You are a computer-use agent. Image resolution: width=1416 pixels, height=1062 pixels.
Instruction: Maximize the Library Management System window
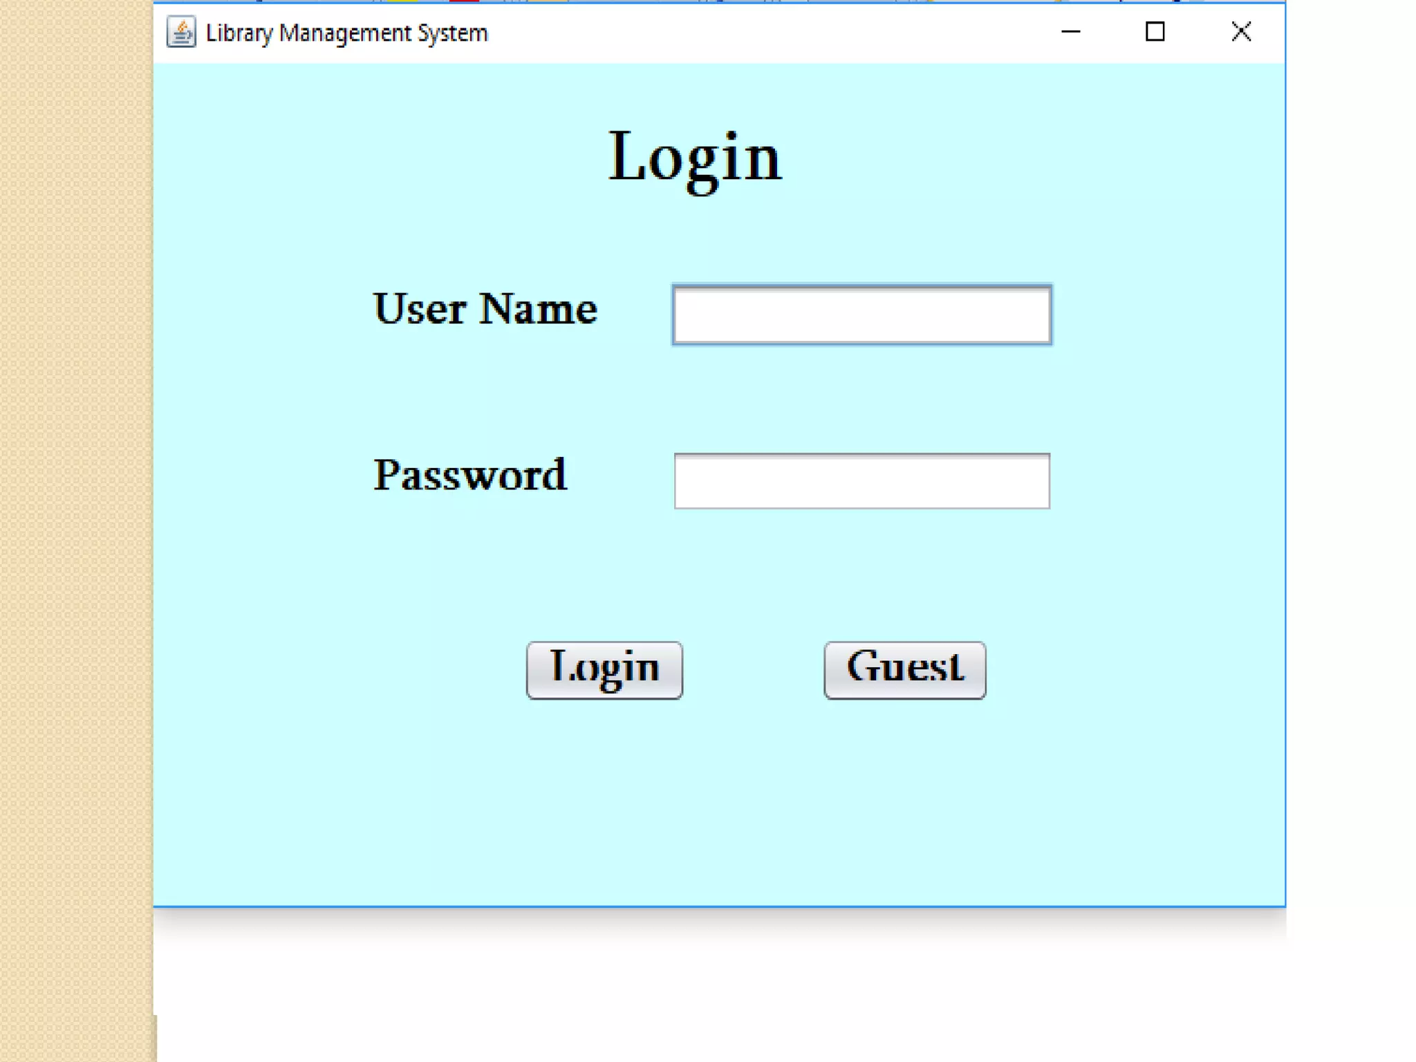[1155, 32]
